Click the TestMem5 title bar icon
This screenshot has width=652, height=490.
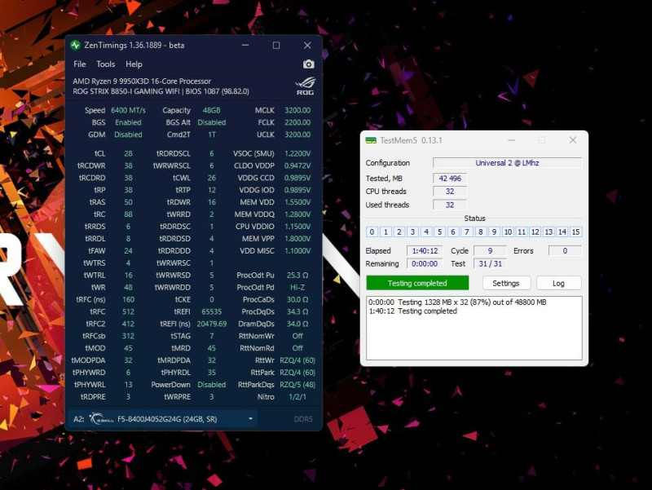click(371, 140)
